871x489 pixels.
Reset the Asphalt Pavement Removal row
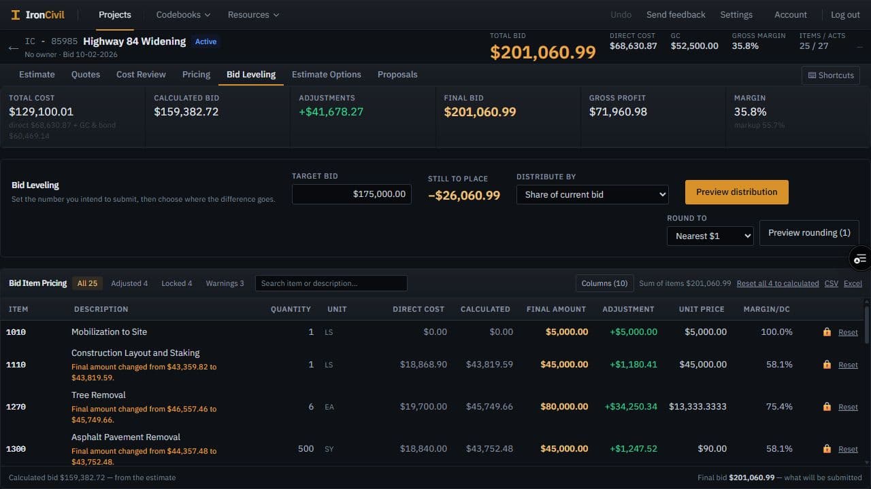point(848,450)
